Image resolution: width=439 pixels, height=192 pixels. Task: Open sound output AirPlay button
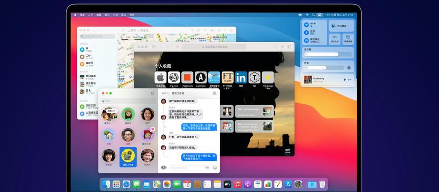coord(349,68)
